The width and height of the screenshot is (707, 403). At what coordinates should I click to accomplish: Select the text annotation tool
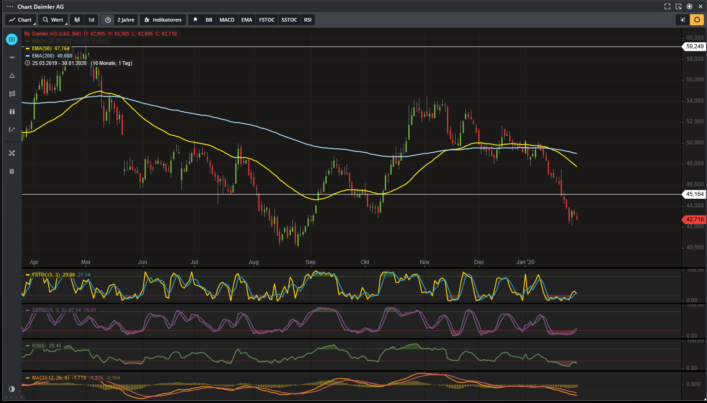tap(12, 112)
